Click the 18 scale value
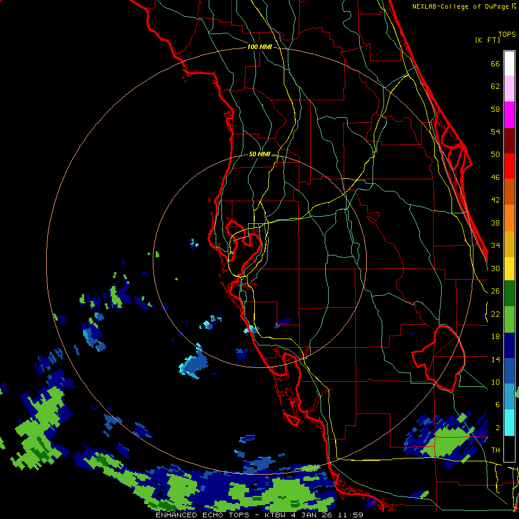 click(x=495, y=337)
